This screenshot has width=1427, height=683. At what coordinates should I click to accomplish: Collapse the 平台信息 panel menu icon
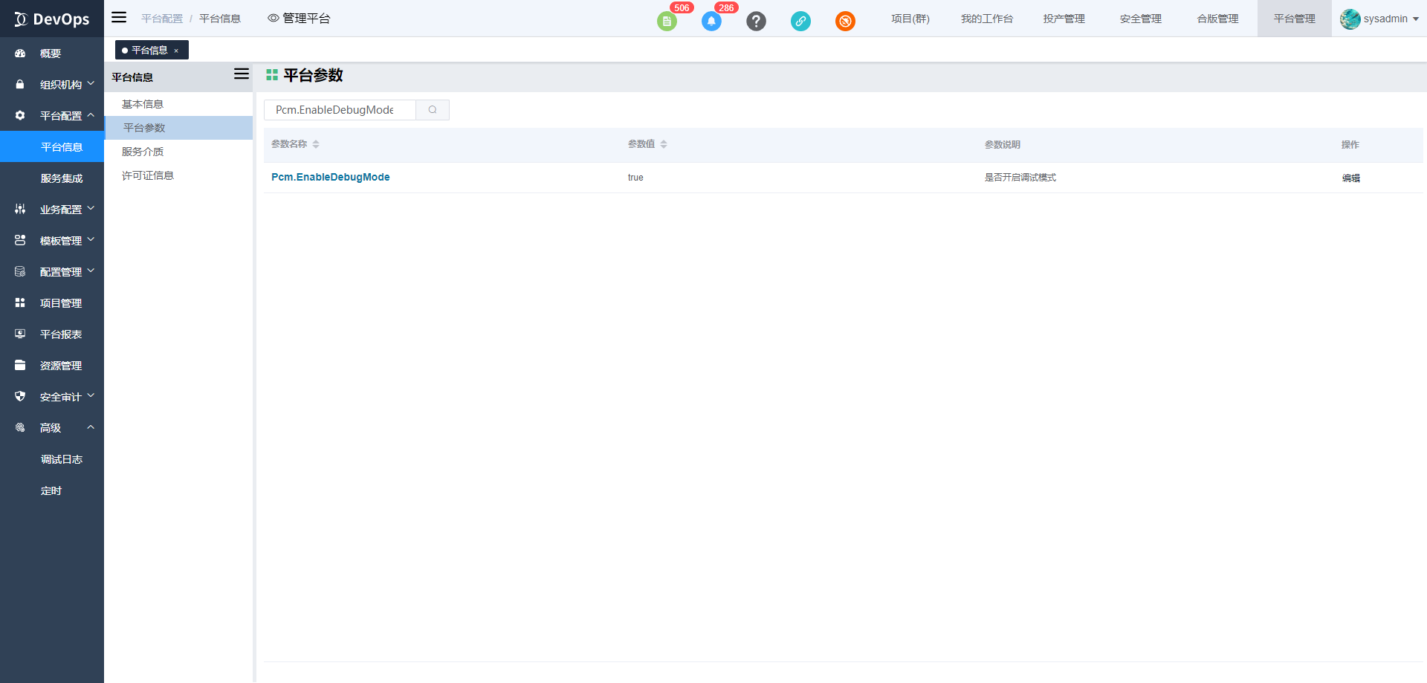[242, 74]
